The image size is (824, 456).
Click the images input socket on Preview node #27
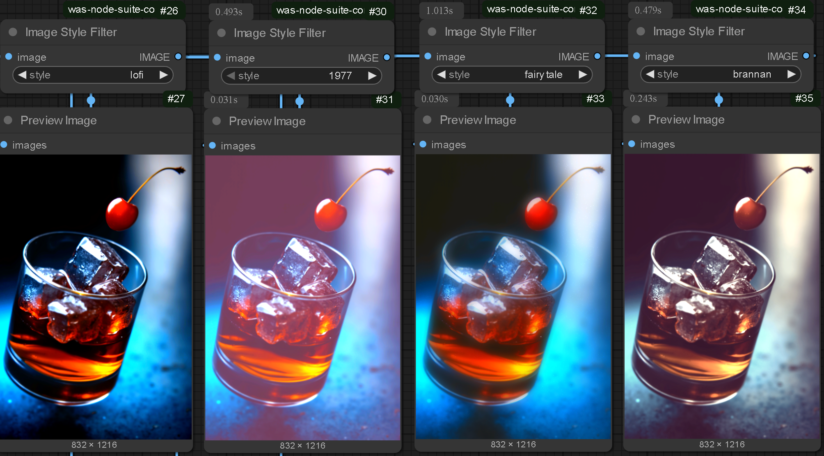point(4,144)
